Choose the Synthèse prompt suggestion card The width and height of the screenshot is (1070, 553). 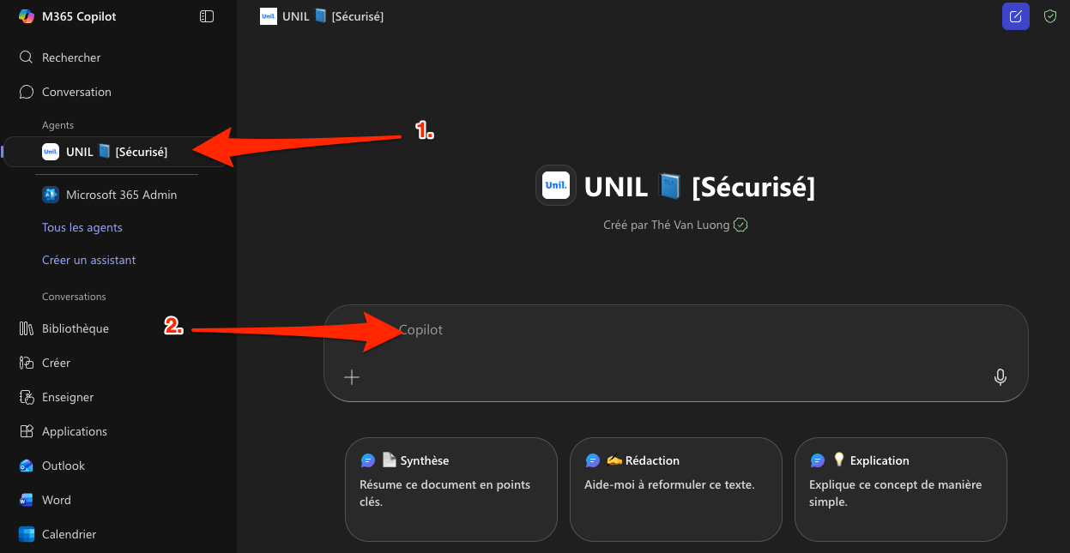(451, 490)
